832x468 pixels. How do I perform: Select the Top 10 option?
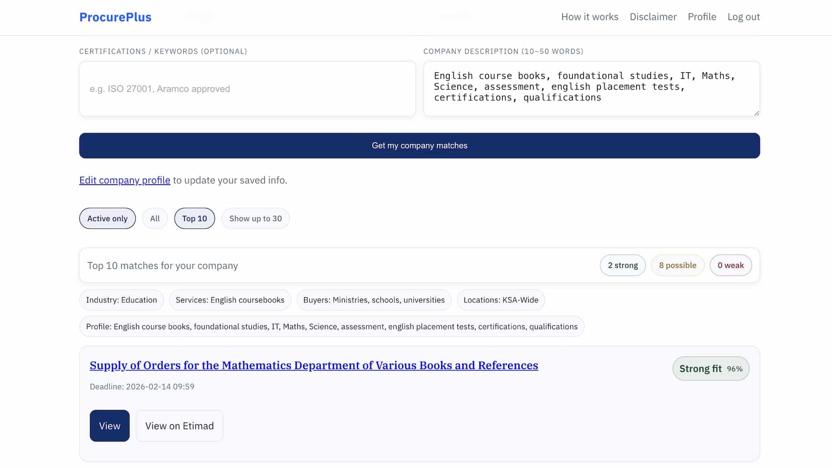[194, 218]
